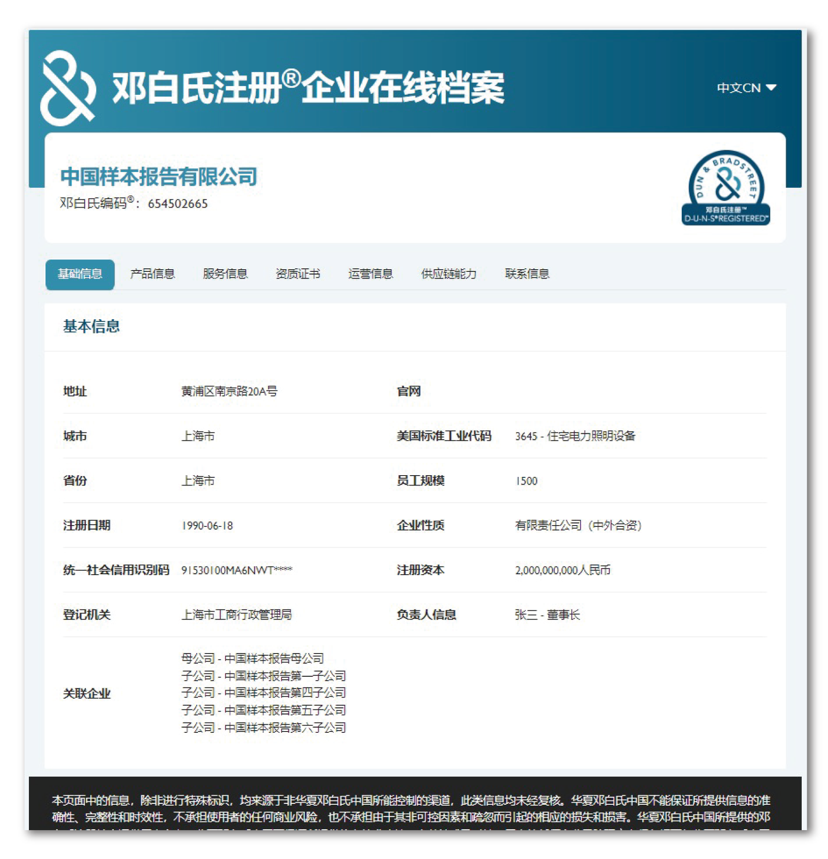
Task: Click the 美国标准工业代码 field label
Action: click(x=444, y=436)
